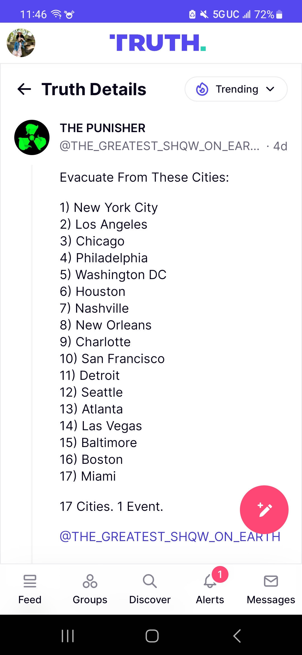Screen dimensions: 302x655
Task: Open THE PUNISHER display name
Action: tap(103, 128)
